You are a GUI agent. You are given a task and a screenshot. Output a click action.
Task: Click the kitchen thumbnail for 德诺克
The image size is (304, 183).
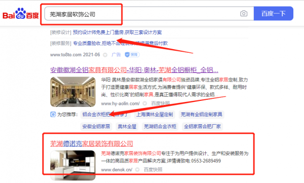point(73,165)
